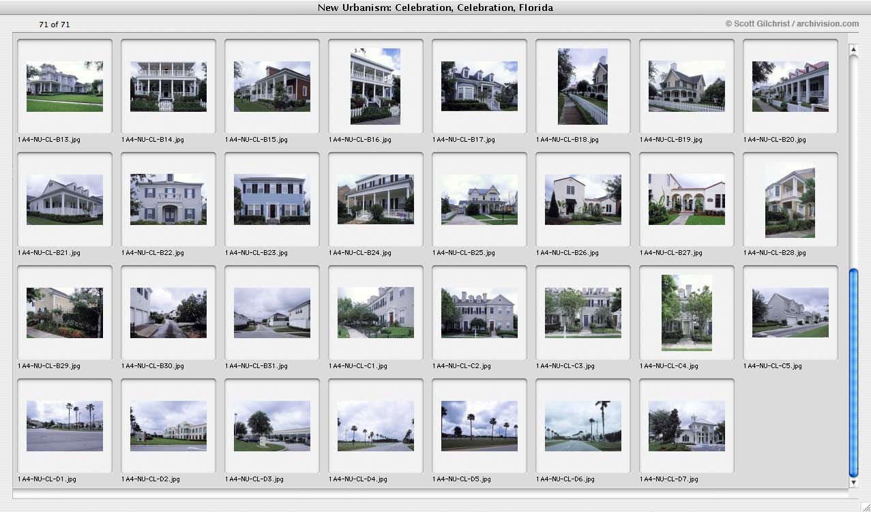
Task: Choose the 1A4-NU-CL-D2.jpg thumbnail
Action: [x=168, y=426]
